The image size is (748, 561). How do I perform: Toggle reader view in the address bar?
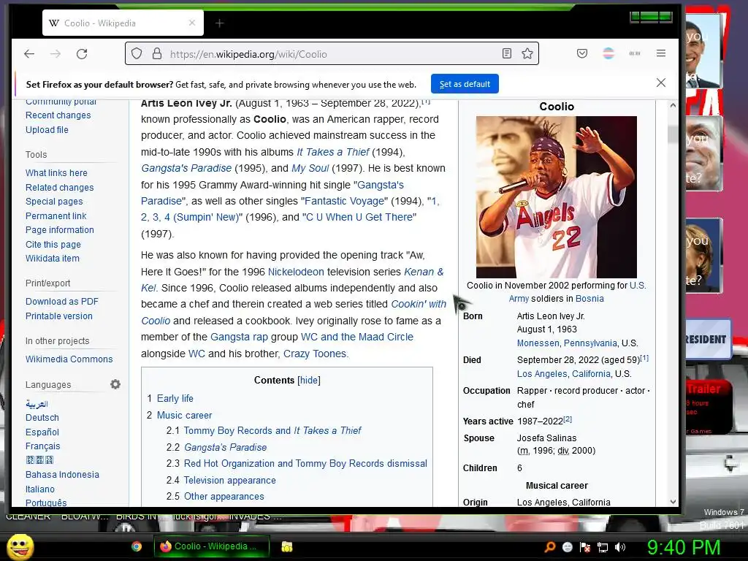coord(507,53)
